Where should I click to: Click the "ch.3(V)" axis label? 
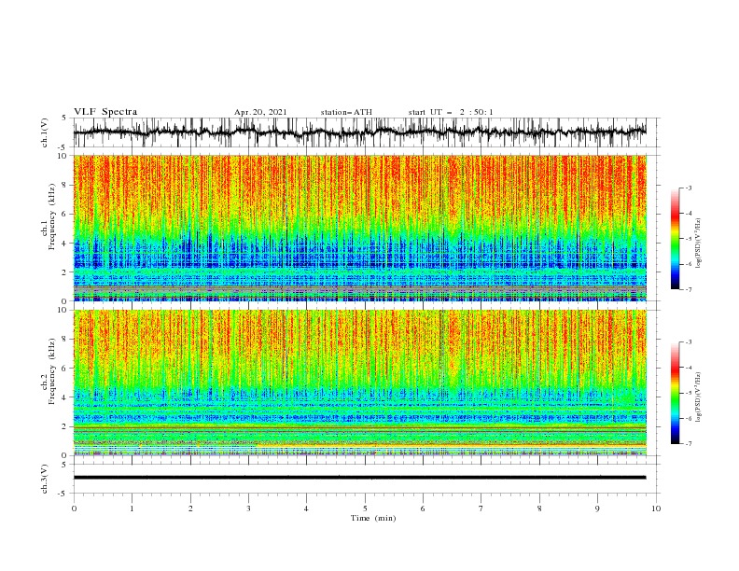tap(45, 479)
